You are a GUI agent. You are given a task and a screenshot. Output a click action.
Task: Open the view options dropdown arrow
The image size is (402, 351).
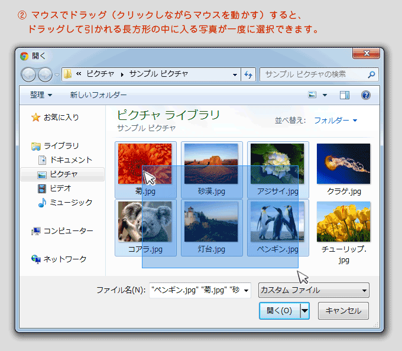[x=325, y=95]
